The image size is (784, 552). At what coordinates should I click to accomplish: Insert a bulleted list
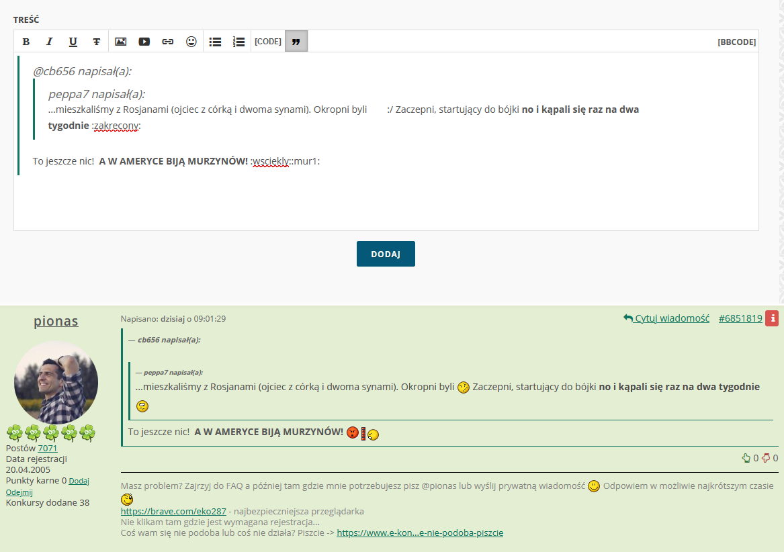point(215,42)
